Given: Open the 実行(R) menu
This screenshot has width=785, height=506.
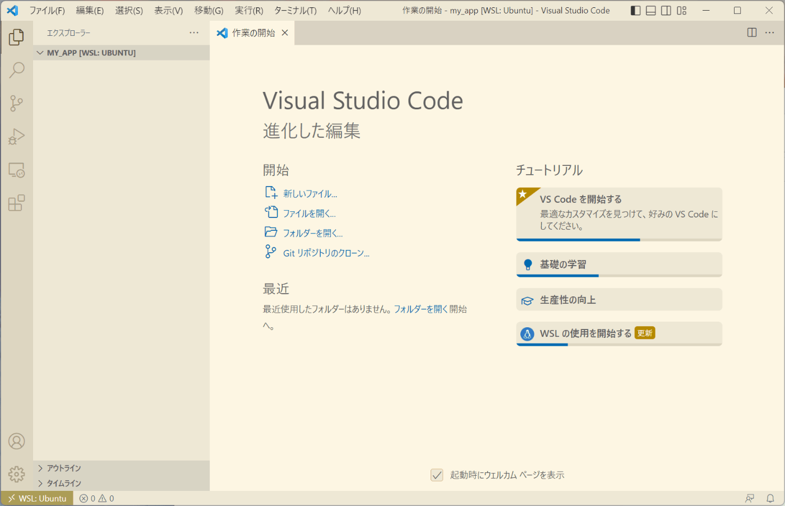Looking at the screenshot, I should [x=249, y=11].
